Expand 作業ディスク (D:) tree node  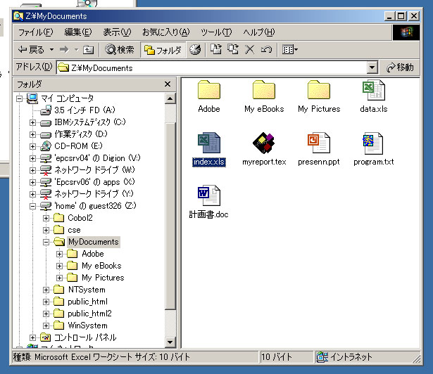click(32, 134)
